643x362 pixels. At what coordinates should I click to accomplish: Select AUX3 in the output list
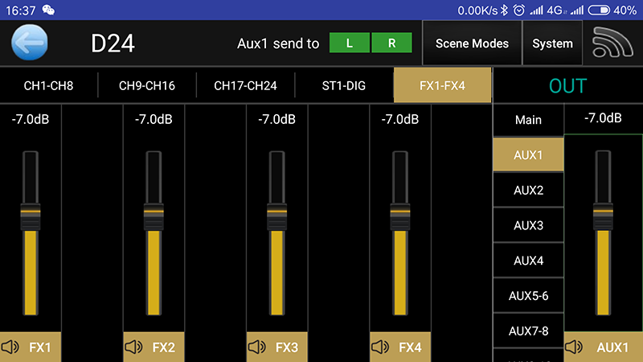pos(528,225)
